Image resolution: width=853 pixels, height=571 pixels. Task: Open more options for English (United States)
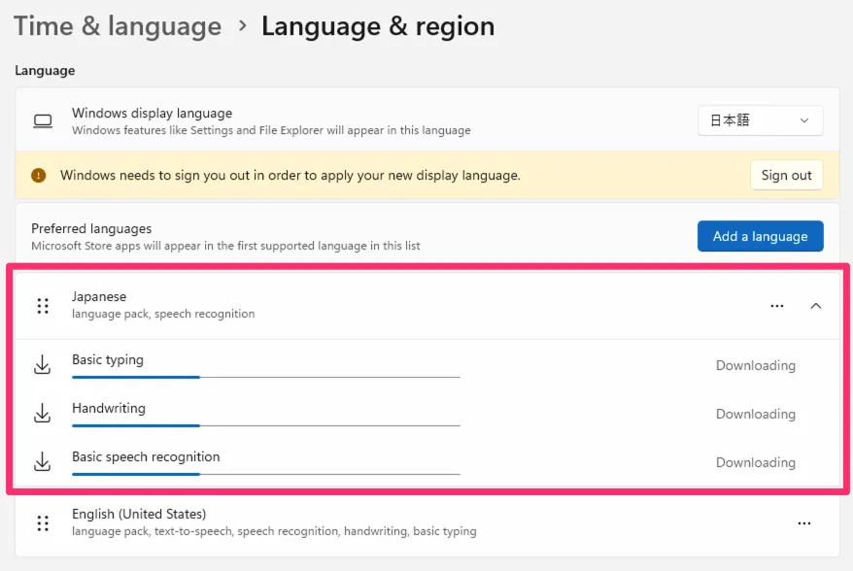click(x=803, y=523)
